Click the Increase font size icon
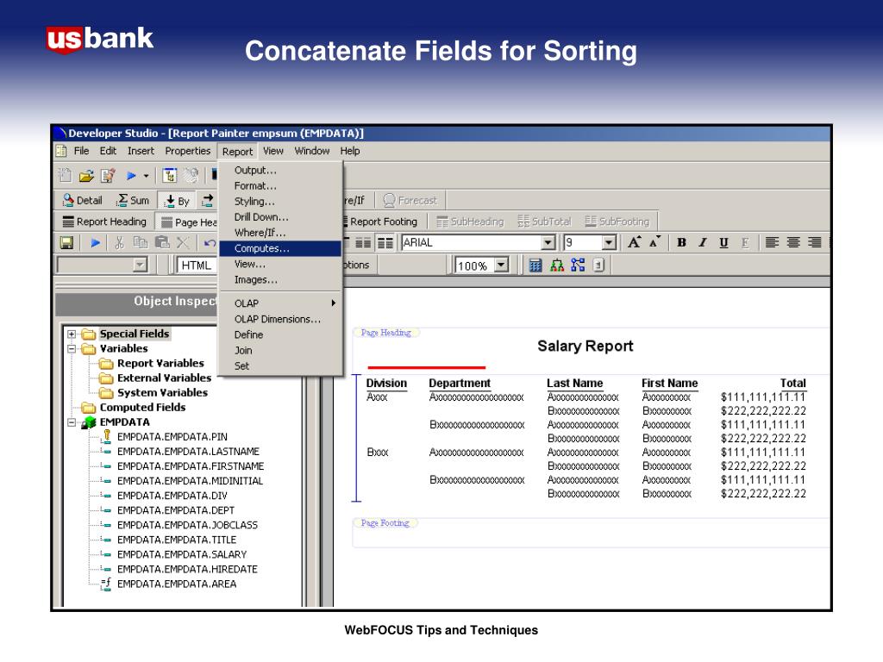883x662 pixels. 634,242
